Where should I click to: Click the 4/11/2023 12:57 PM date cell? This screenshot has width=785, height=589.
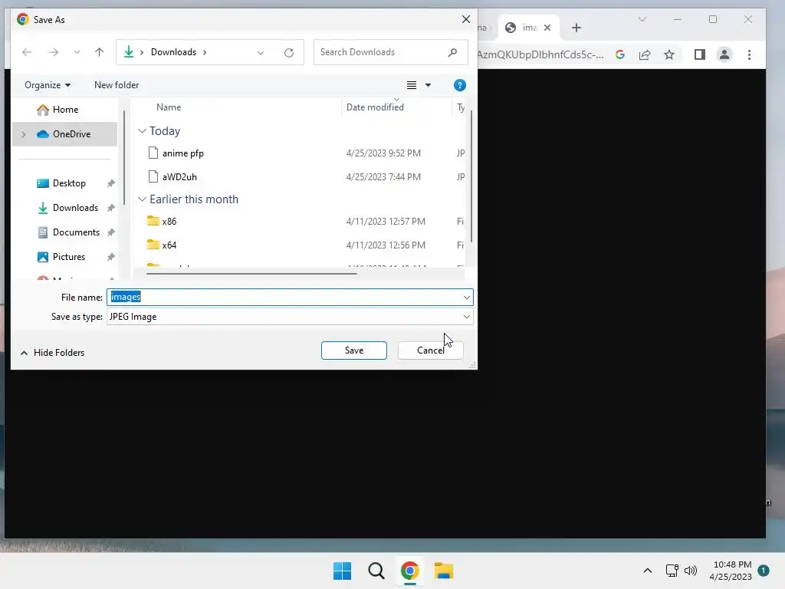click(x=386, y=222)
